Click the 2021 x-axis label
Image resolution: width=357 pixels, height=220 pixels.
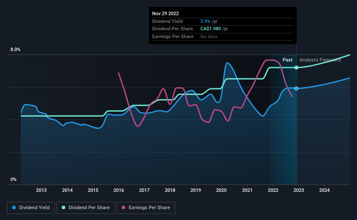tap(247, 190)
